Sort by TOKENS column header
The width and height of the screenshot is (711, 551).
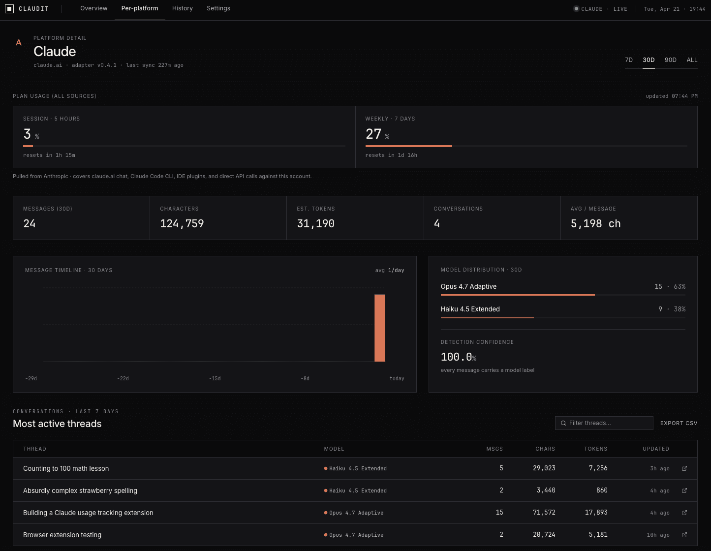click(596, 449)
